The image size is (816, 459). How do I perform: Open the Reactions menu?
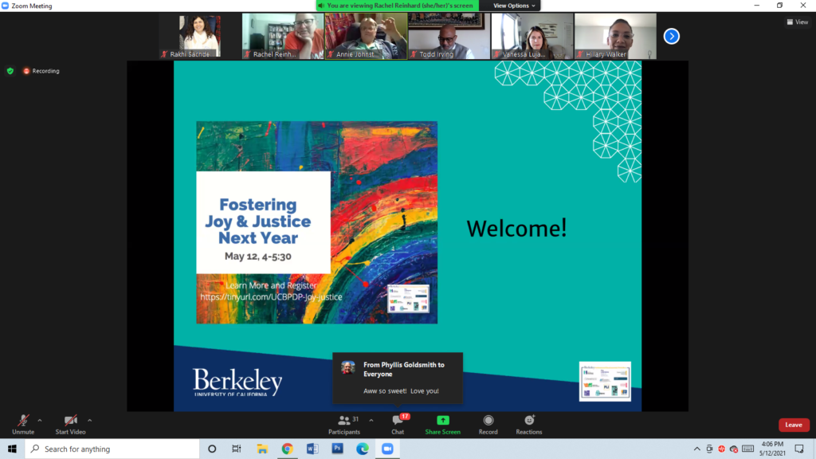(528, 423)
